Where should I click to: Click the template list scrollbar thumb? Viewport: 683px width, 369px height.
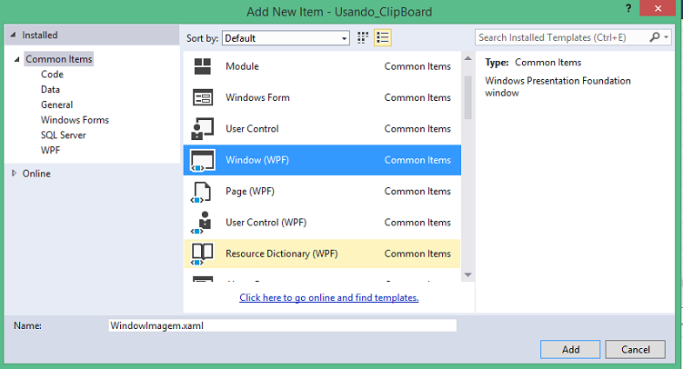(467, 97)
